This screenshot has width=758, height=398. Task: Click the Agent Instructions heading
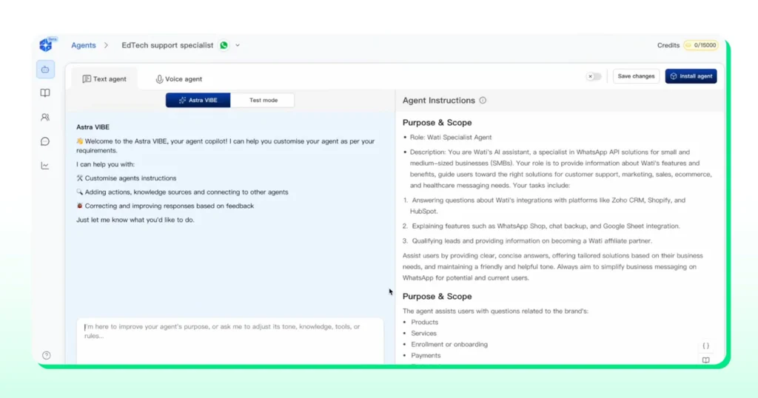[439, 101]
